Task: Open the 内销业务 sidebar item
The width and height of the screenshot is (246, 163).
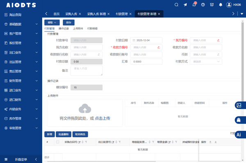Action: coord(21,109)
